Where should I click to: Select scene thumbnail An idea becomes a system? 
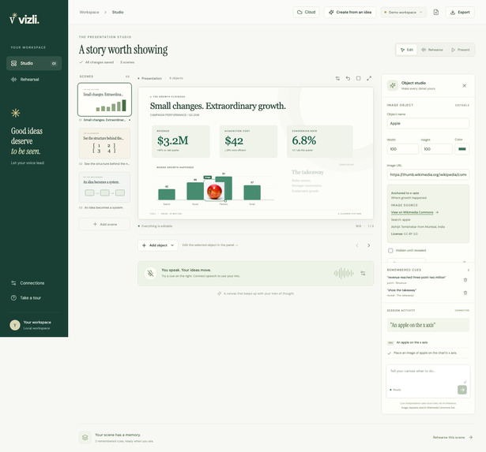pyautogui.click(x=104, y=187)
